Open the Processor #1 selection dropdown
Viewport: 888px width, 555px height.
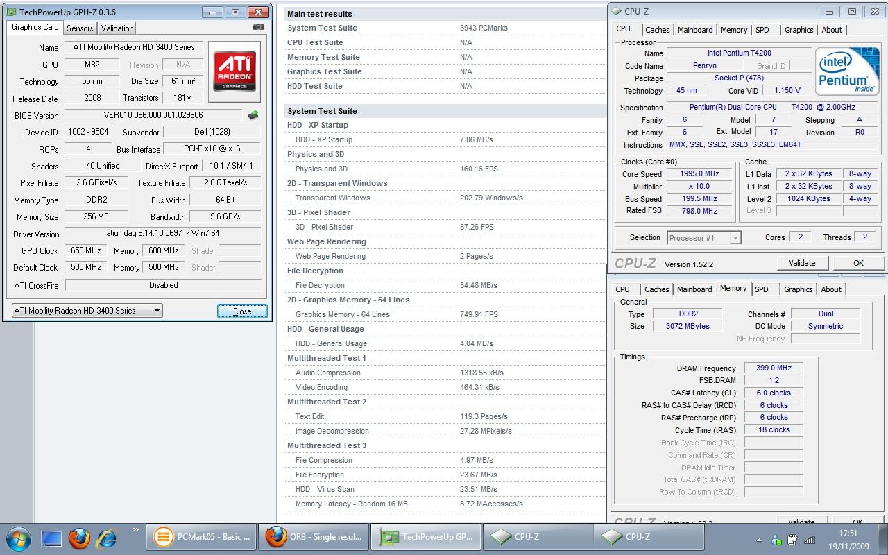coord(704,237)
